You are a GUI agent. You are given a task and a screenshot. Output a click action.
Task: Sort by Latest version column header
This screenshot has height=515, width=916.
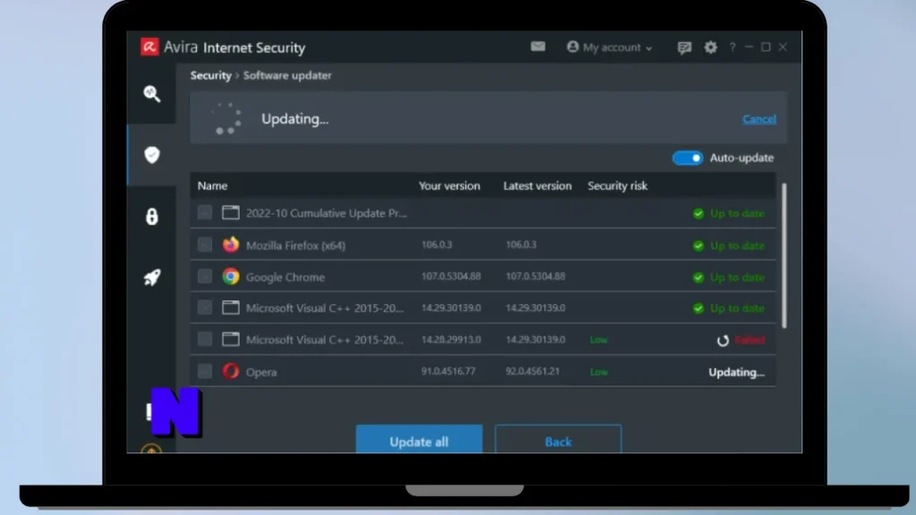point(538,186)
